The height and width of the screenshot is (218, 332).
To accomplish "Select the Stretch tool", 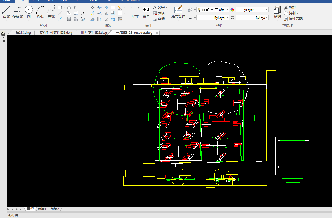I will pyautogui.click(x=100, y=19).
